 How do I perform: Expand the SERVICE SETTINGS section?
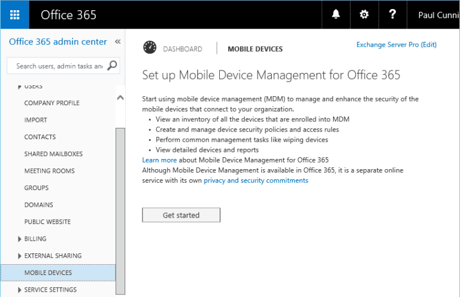(x=19, y=290)
